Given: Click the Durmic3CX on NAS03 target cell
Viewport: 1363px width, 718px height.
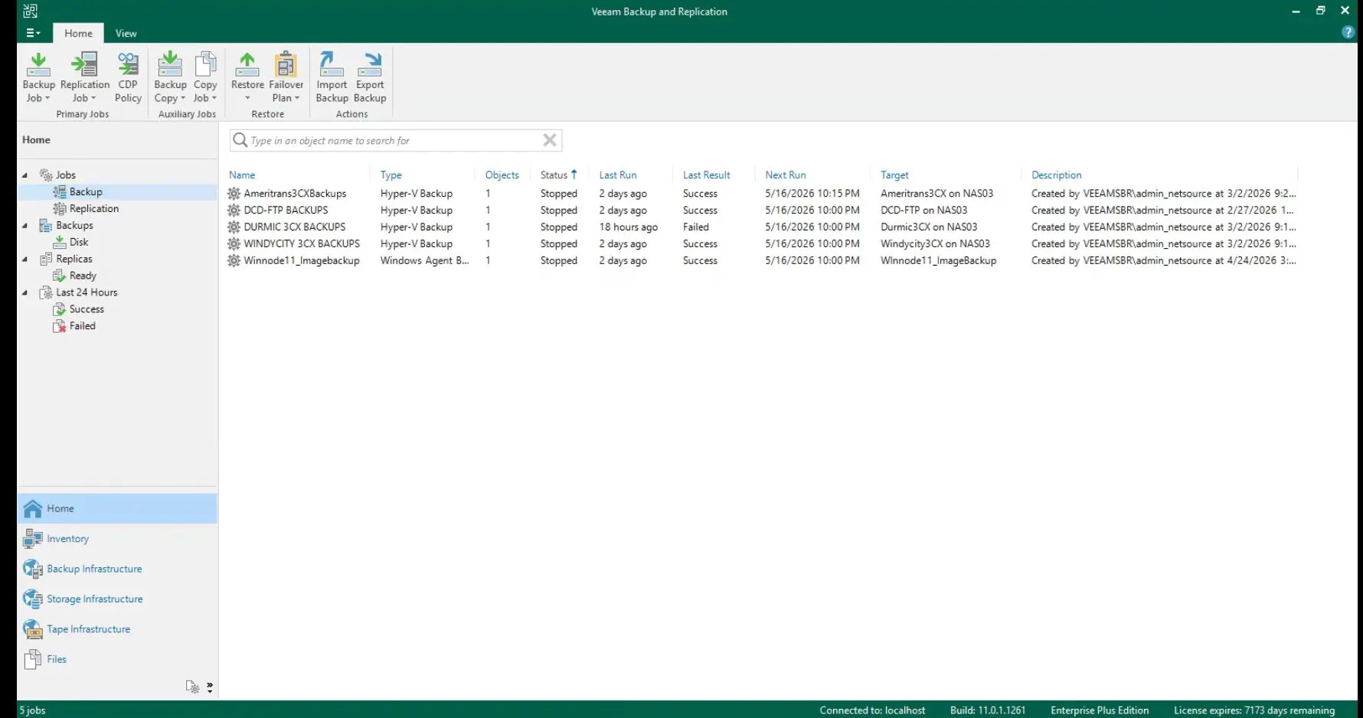Looking at the screenshot, I should coord(929,227).
